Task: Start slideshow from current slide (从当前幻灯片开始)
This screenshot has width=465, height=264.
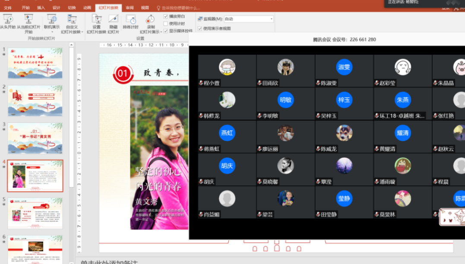Action: [x=28, y=19]
